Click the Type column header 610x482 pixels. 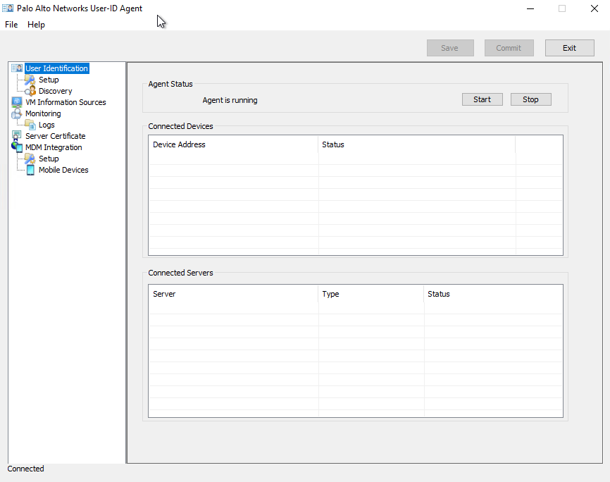coord(371,294)
